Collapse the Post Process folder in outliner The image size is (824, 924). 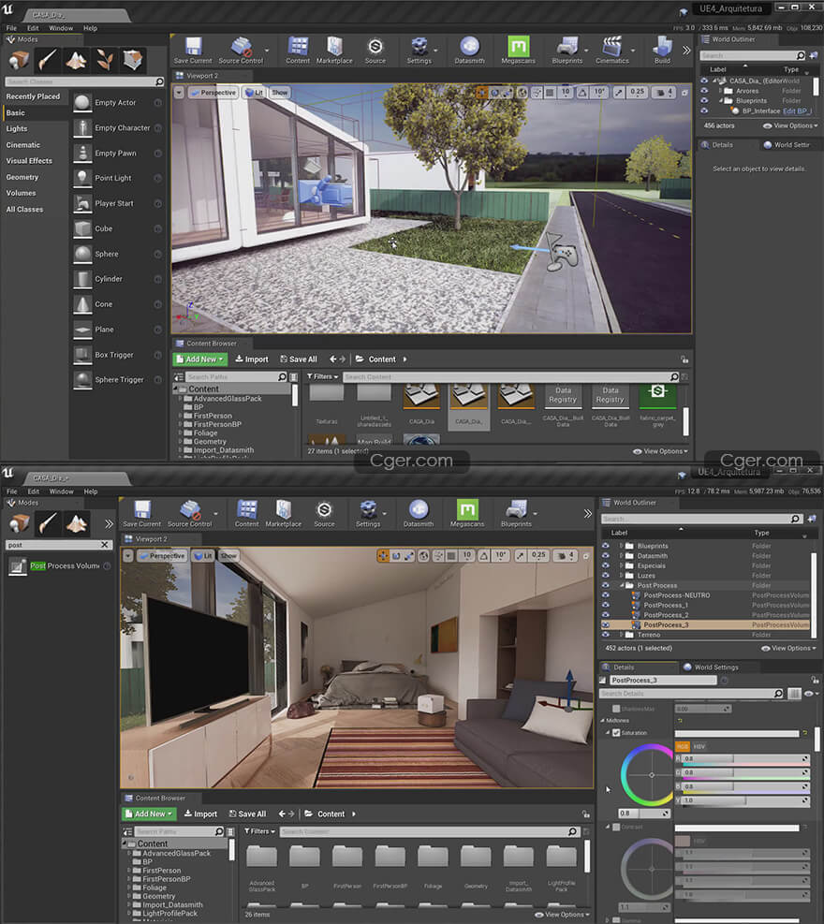(621, 585)
